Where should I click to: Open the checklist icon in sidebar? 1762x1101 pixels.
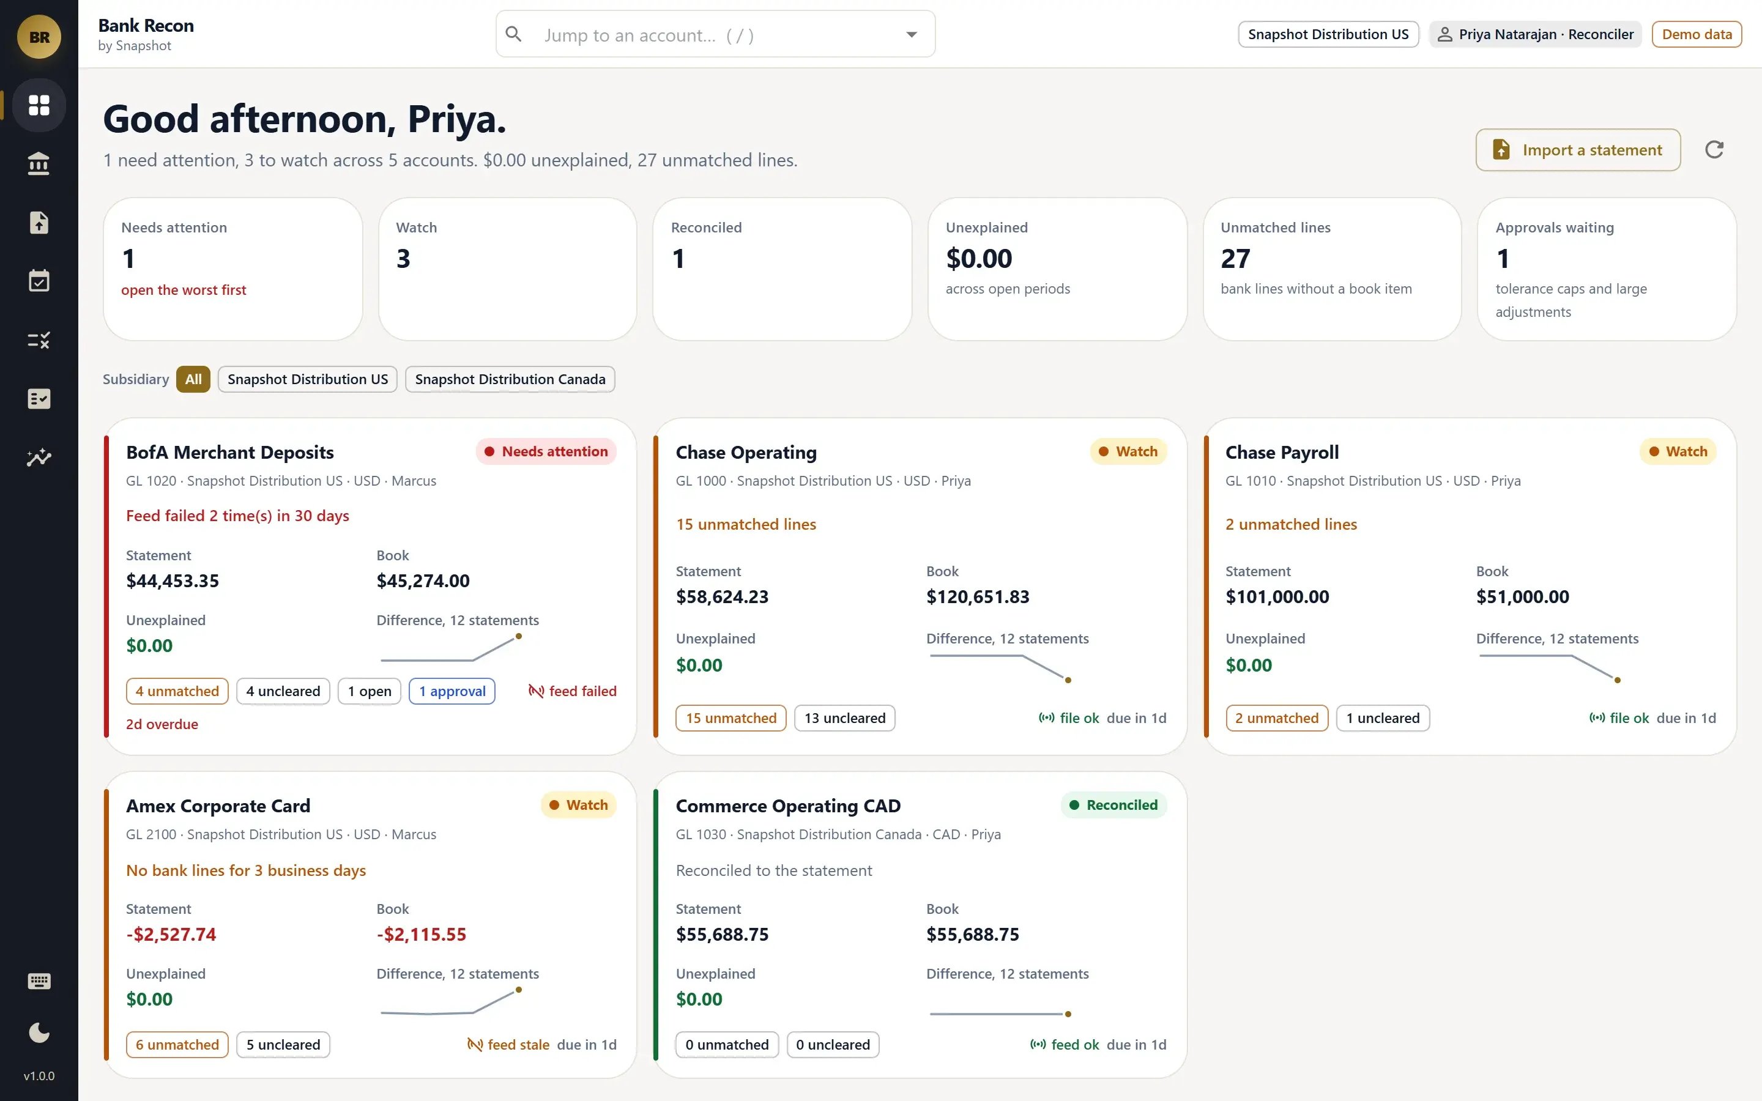click(39, 398)
